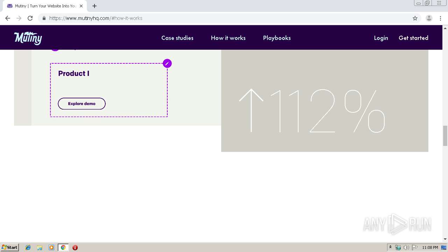Open the media player taskbar icon
This screenshot has width=448, height=252.
(x=51, y=247)
